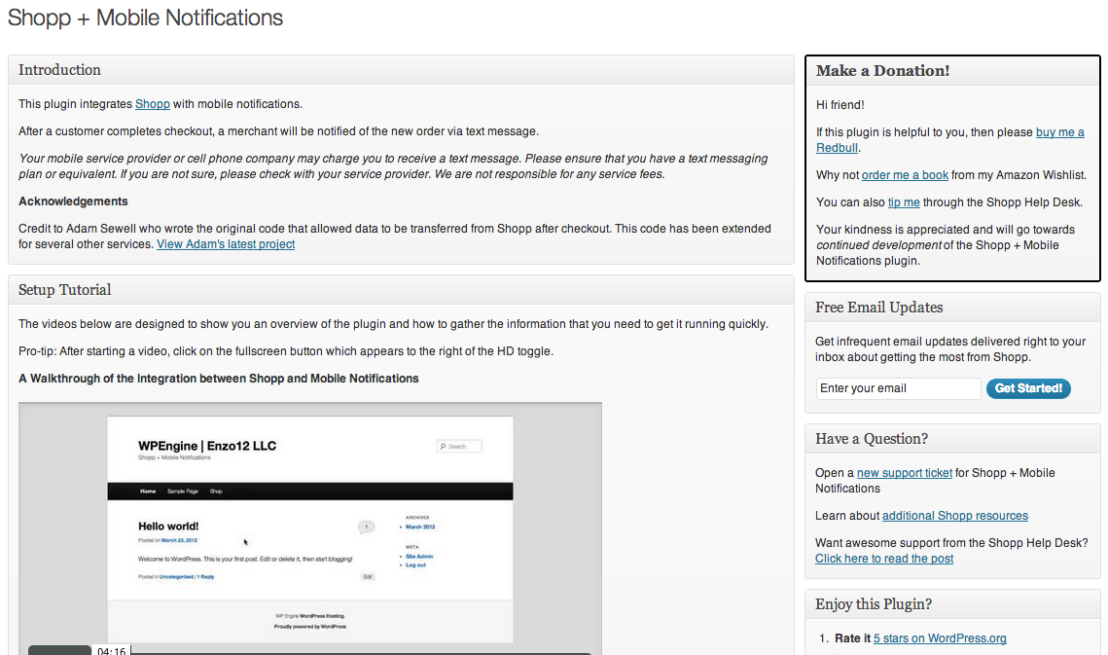Open the Shopp link in Introduction
The image size is (1108, 655).
pos(152,104)
